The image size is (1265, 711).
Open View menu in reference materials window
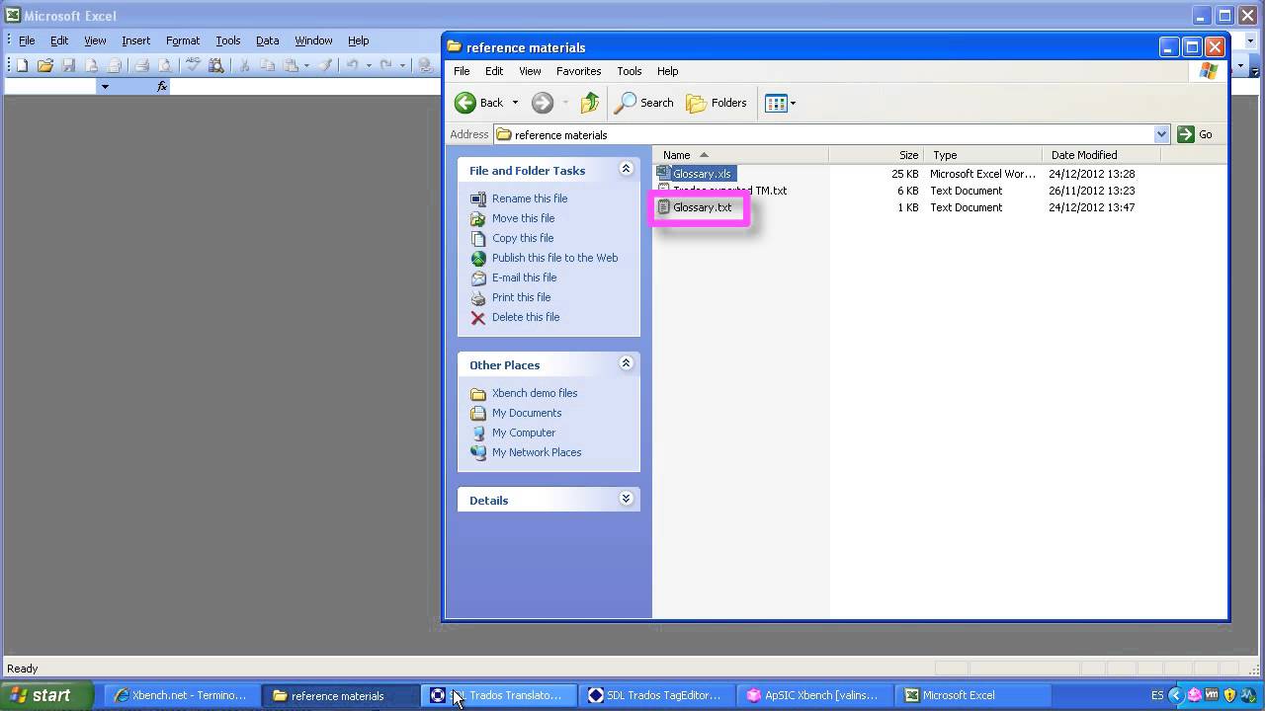pos(530,71)
